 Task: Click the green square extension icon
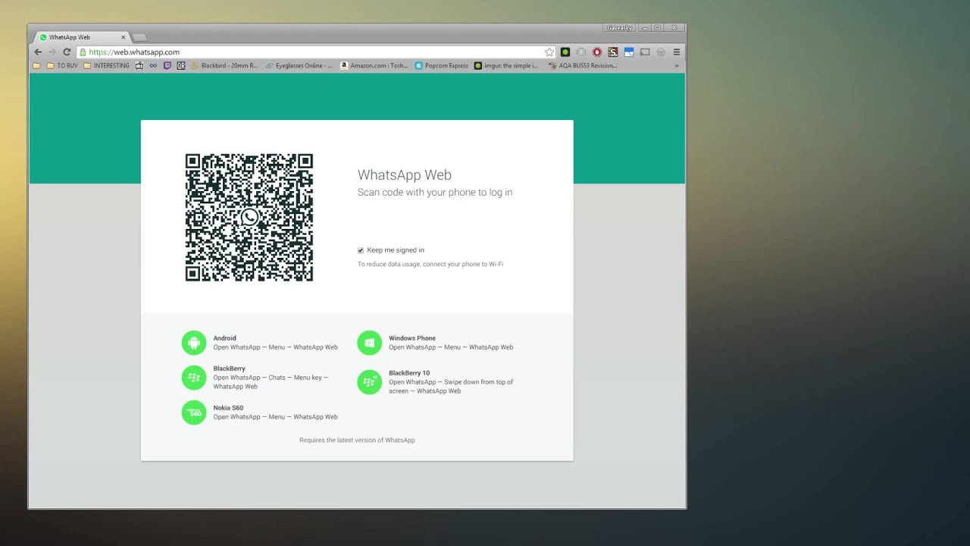click(565, 52)
